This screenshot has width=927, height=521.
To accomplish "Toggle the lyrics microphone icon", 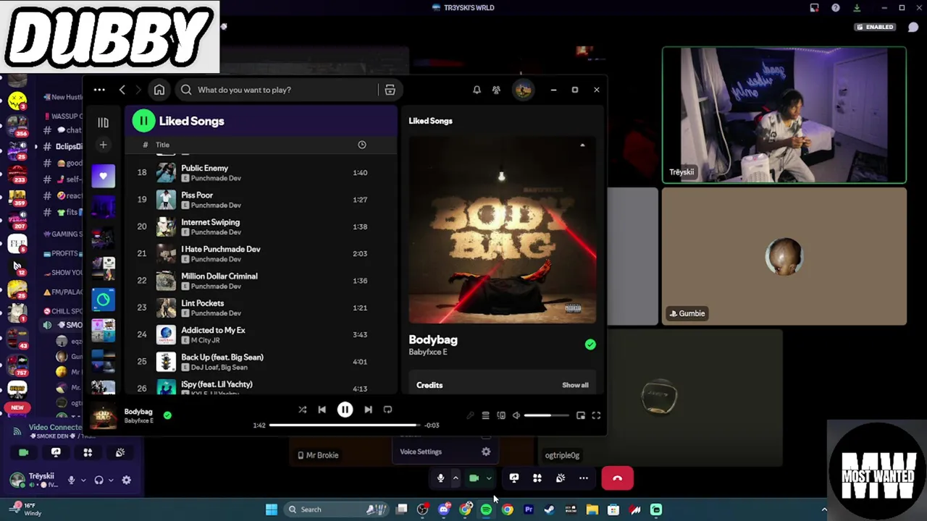I will click(x=470, y=415).
